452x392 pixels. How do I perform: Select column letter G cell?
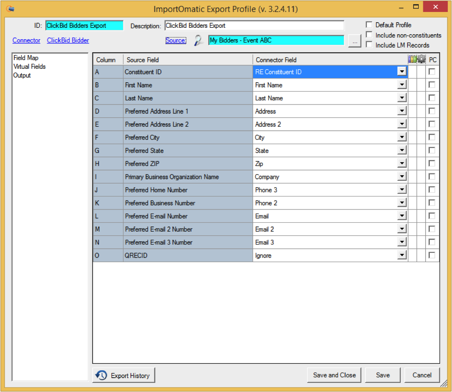click(x=108, y=150)
